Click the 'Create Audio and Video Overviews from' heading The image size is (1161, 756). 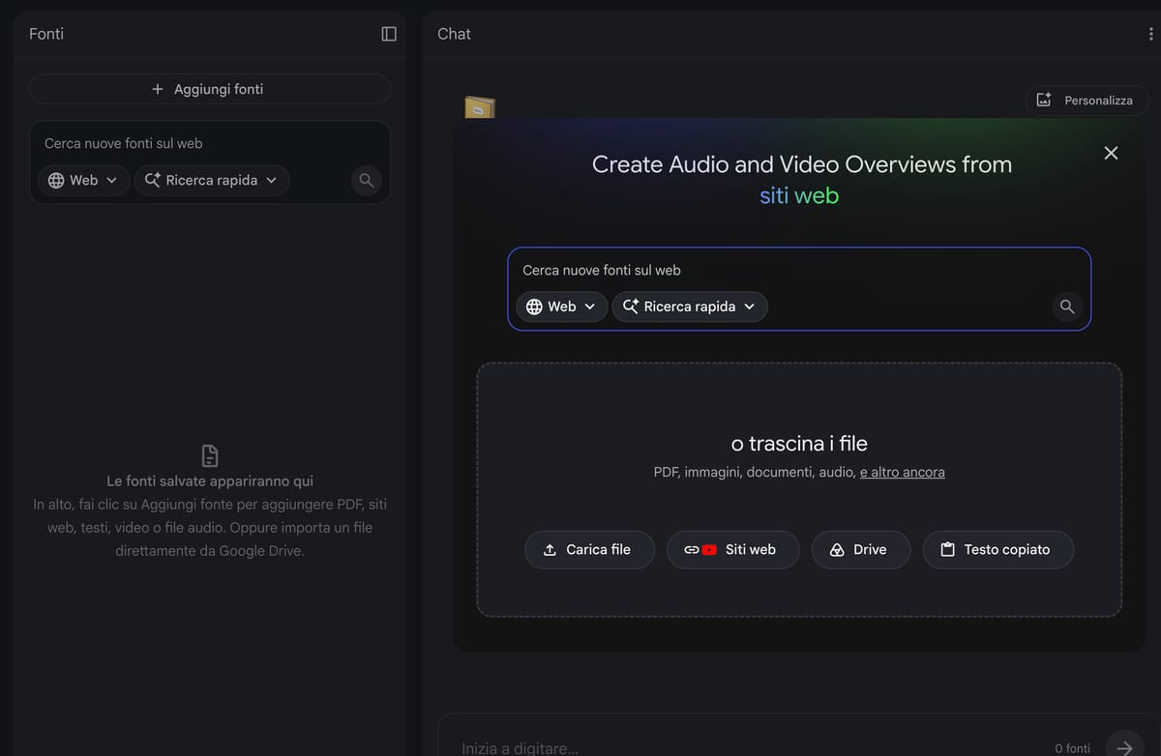[x=802, y=164]
